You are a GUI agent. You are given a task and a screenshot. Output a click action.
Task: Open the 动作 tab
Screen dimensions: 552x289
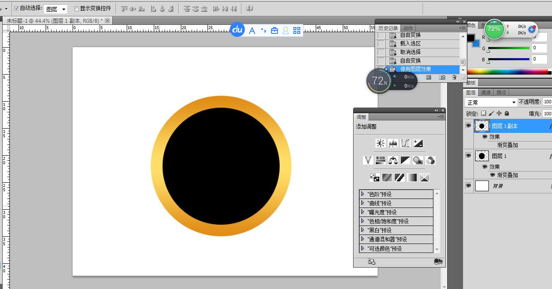(x=408, y=28)
